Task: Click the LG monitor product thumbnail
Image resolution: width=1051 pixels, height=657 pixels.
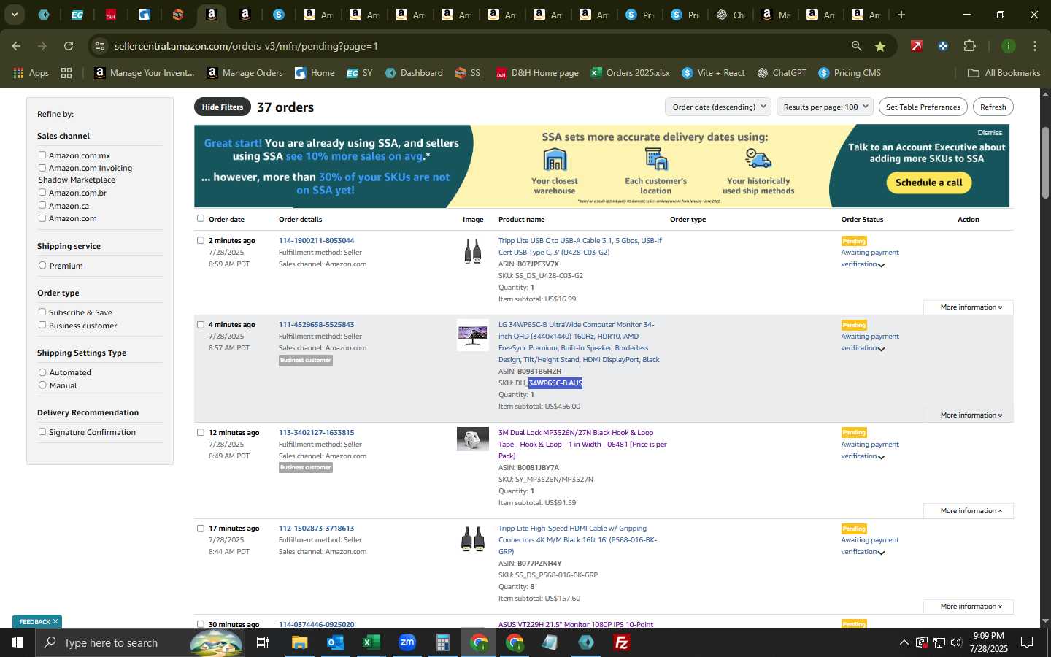Action: [473, 335]
